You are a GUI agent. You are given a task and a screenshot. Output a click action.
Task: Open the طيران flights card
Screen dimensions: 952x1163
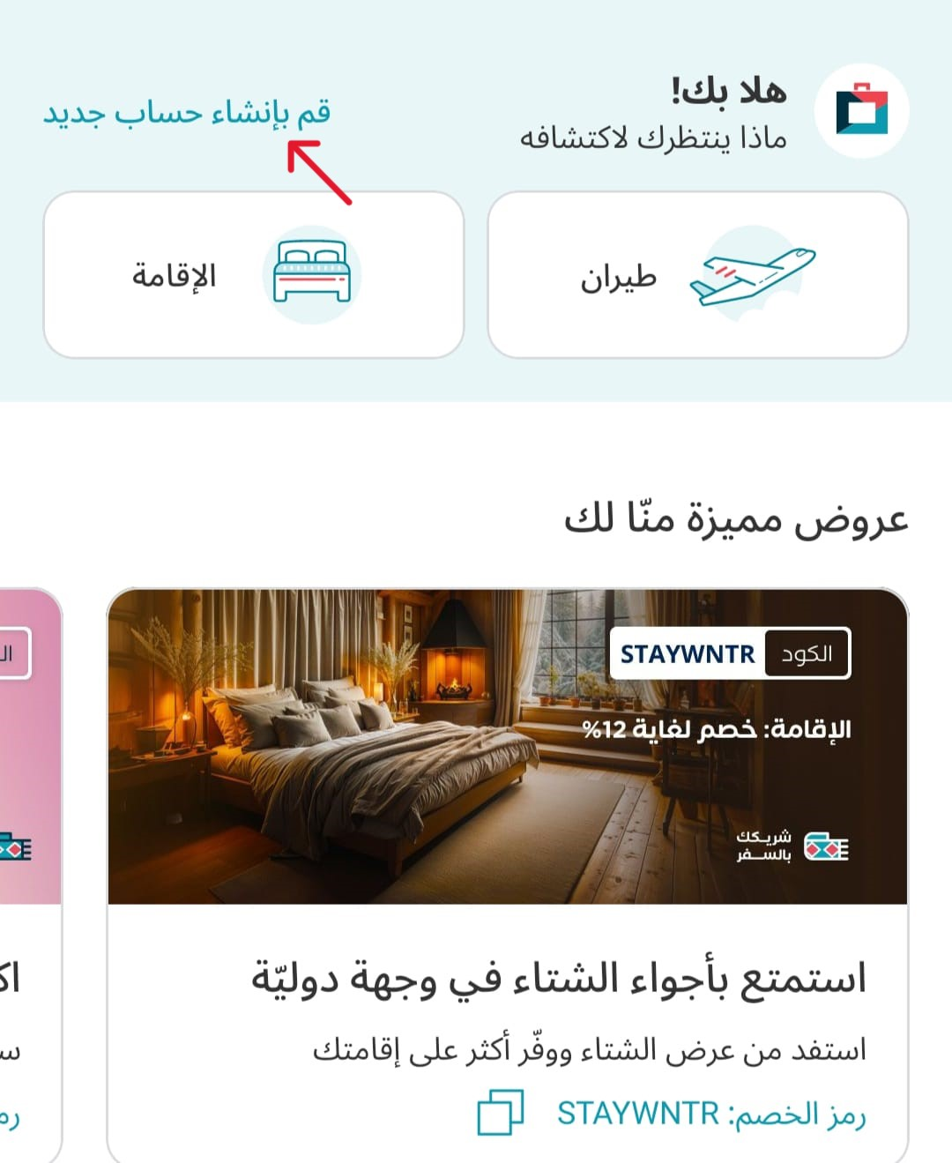tap(698, 275)
